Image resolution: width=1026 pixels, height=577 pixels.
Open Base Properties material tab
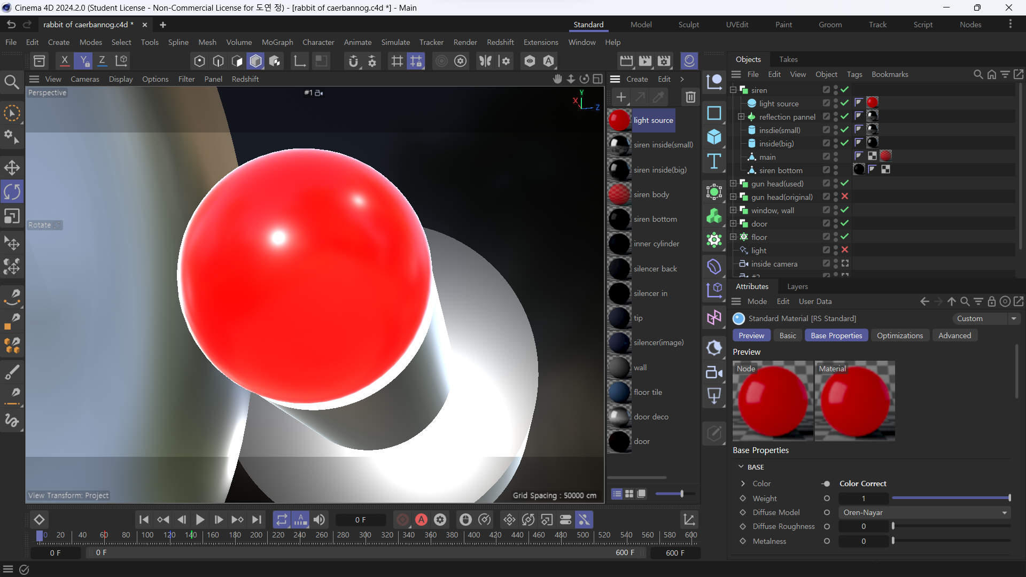coord(836,336)
